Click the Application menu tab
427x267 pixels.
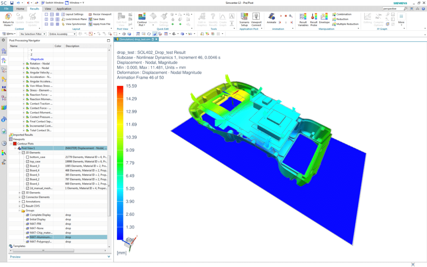click(x=64, y=8)
